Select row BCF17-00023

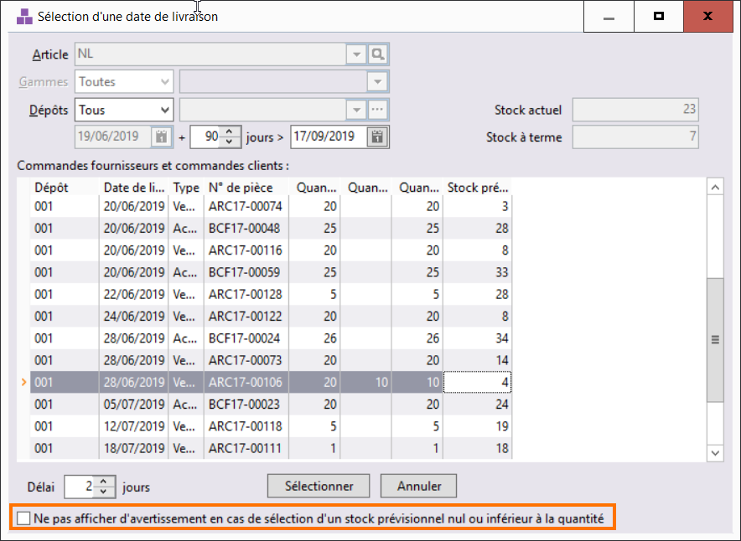(x=271, y=404)
